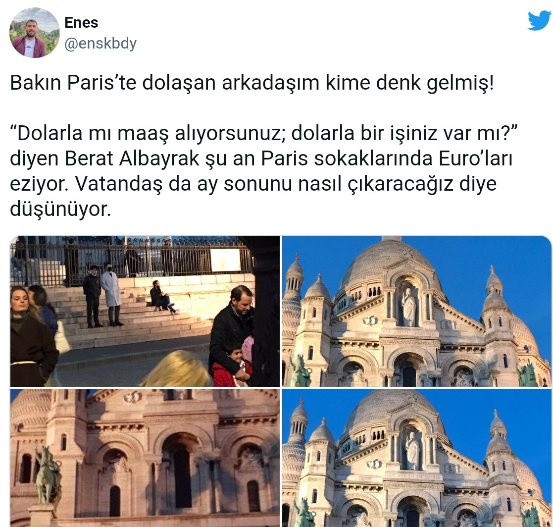This screenshot has width=553, height=527.
Task: Click the person sitting on the steps
Action: point(162,297)
